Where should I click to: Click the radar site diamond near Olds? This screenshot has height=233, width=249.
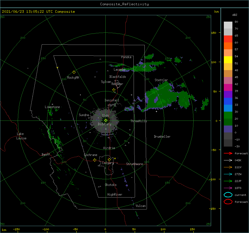(x=106, y=121)
